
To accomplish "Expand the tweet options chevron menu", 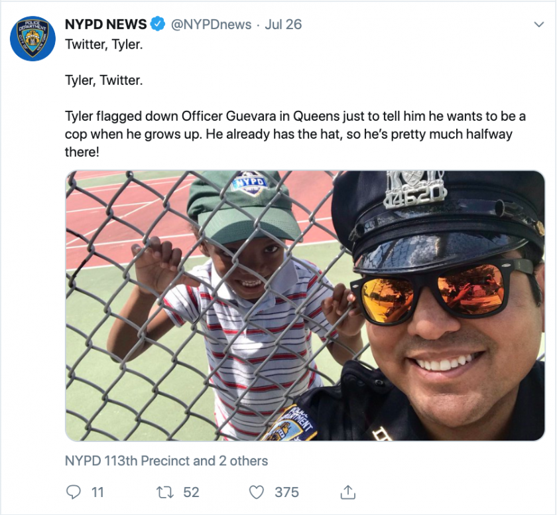I will 539,25.
